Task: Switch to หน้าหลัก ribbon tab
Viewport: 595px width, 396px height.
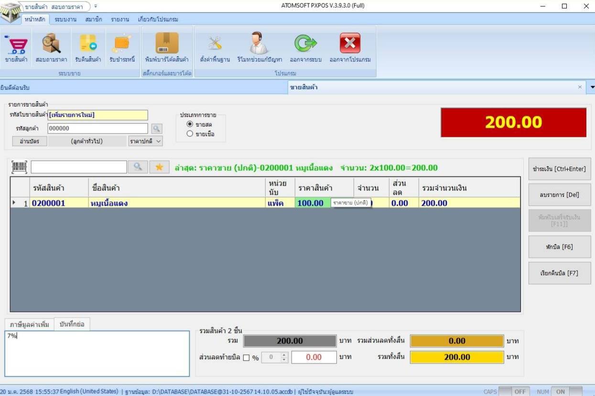Action: tap(35, 19)
